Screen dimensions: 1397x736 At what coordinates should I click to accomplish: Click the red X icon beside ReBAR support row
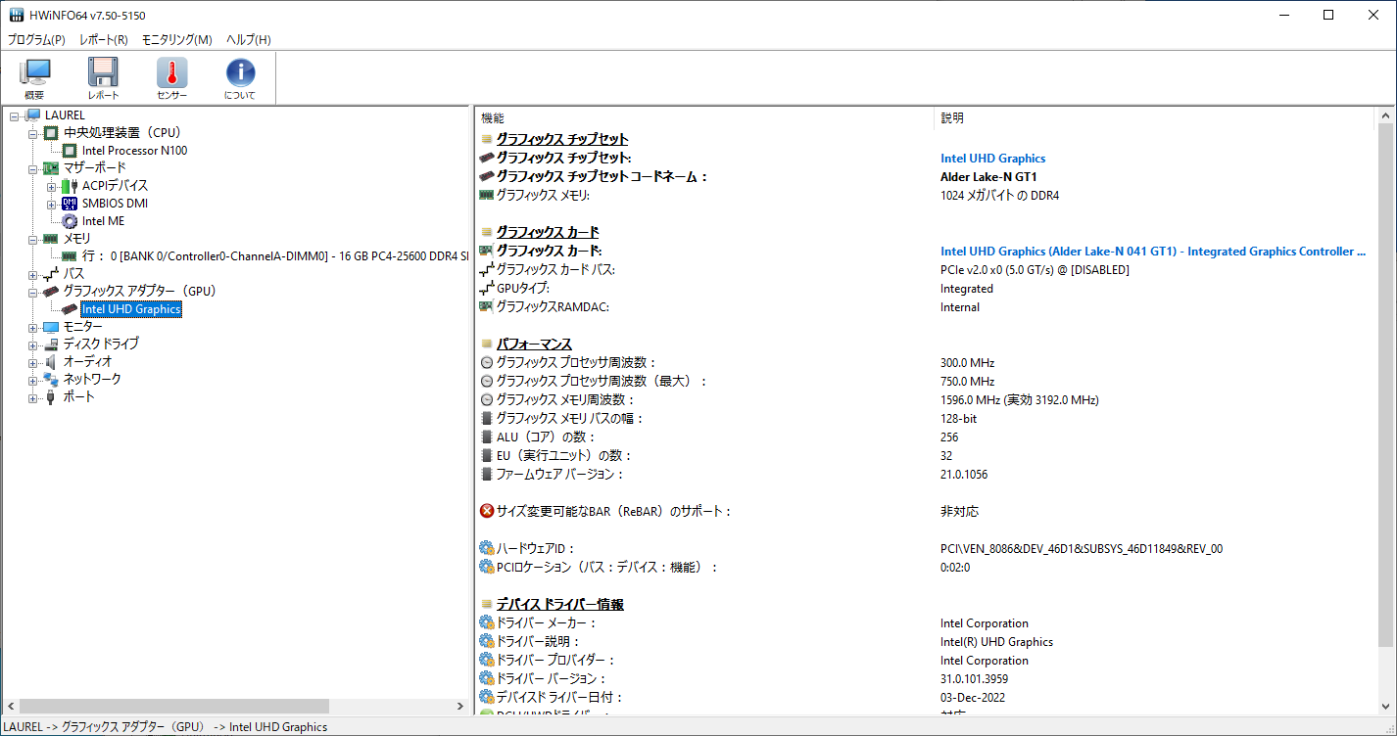coord(487,511)
